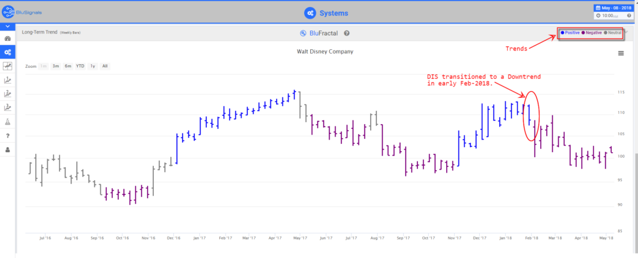Click the BluFractal search icon
This screenshot has height=258, width=638.
pyautogui.click(x=303, y=34)
